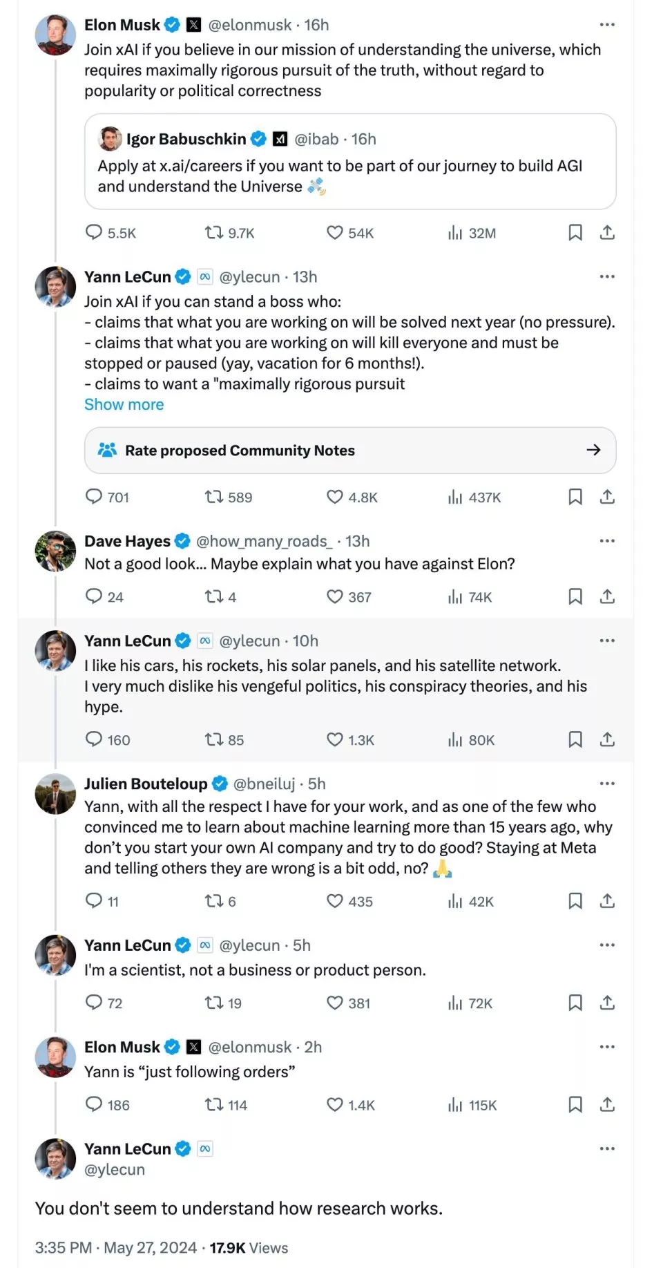This screenshot has height=1268, width=663.
Task: Bookmark Dave Hayes' reply tweet
Action: (x=575, y=596)
